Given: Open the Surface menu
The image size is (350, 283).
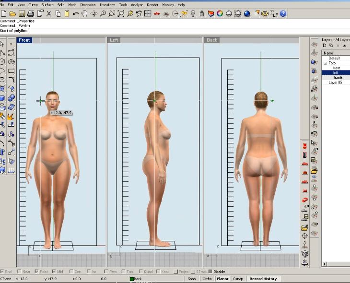Looking at the screenshot, I should pos(47,5).
